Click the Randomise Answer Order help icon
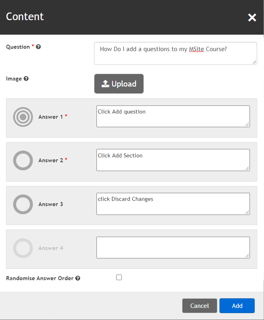 coord(78,278)
